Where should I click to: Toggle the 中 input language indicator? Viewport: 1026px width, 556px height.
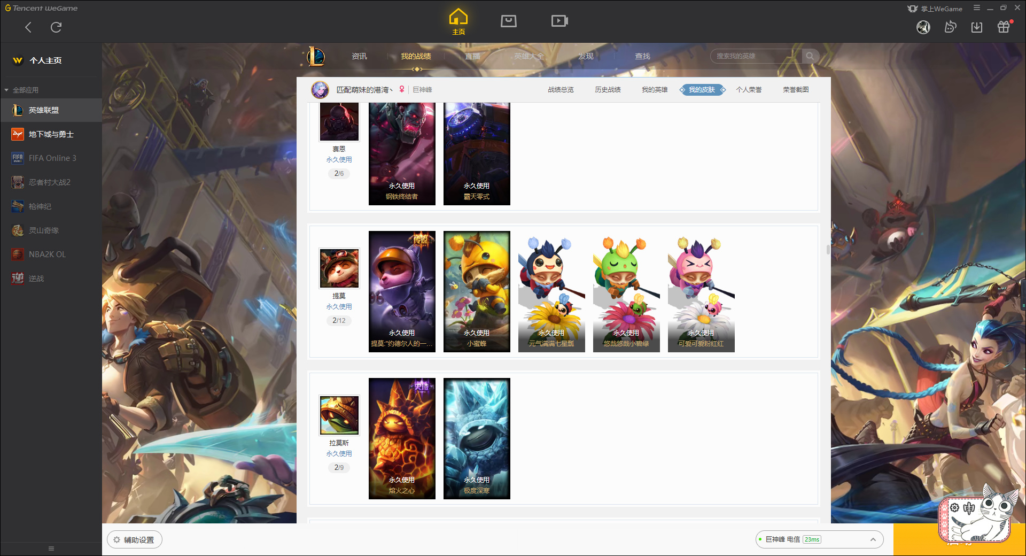click(969, 508)
